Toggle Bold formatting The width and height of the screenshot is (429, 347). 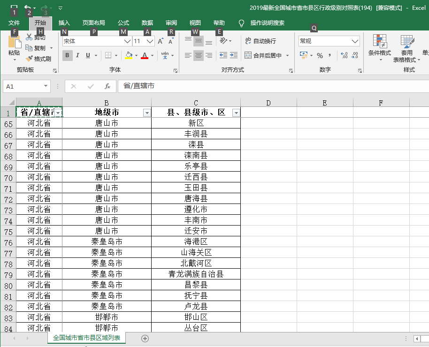67,55
